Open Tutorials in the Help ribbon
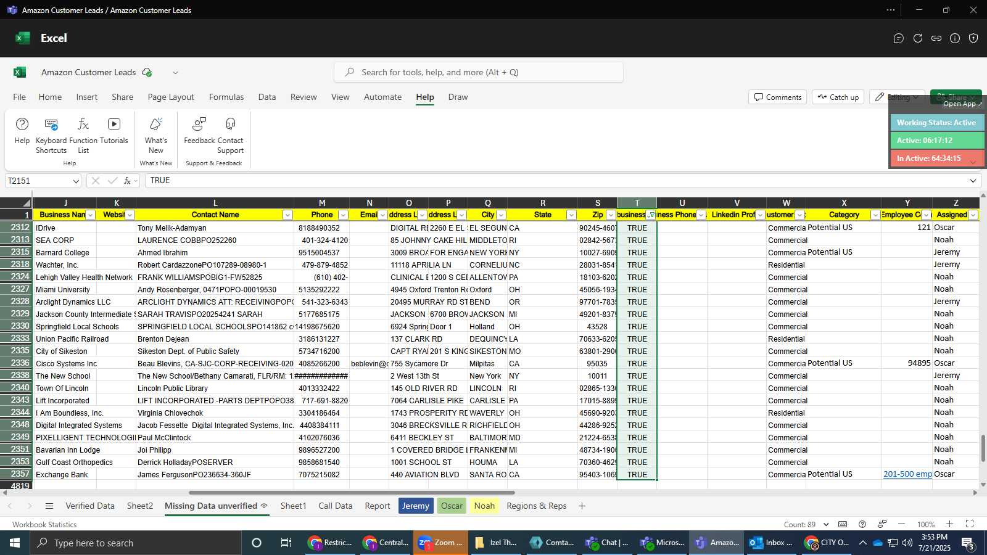Image resolution: width=987 pixels, height=555 pixels. [114, 131]
